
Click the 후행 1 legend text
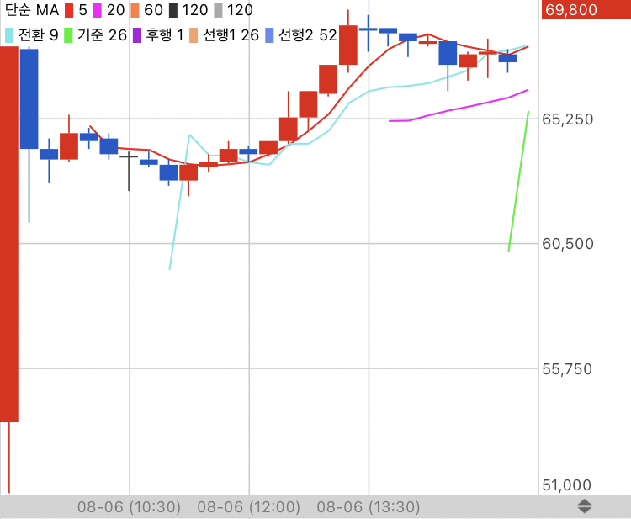165,35
